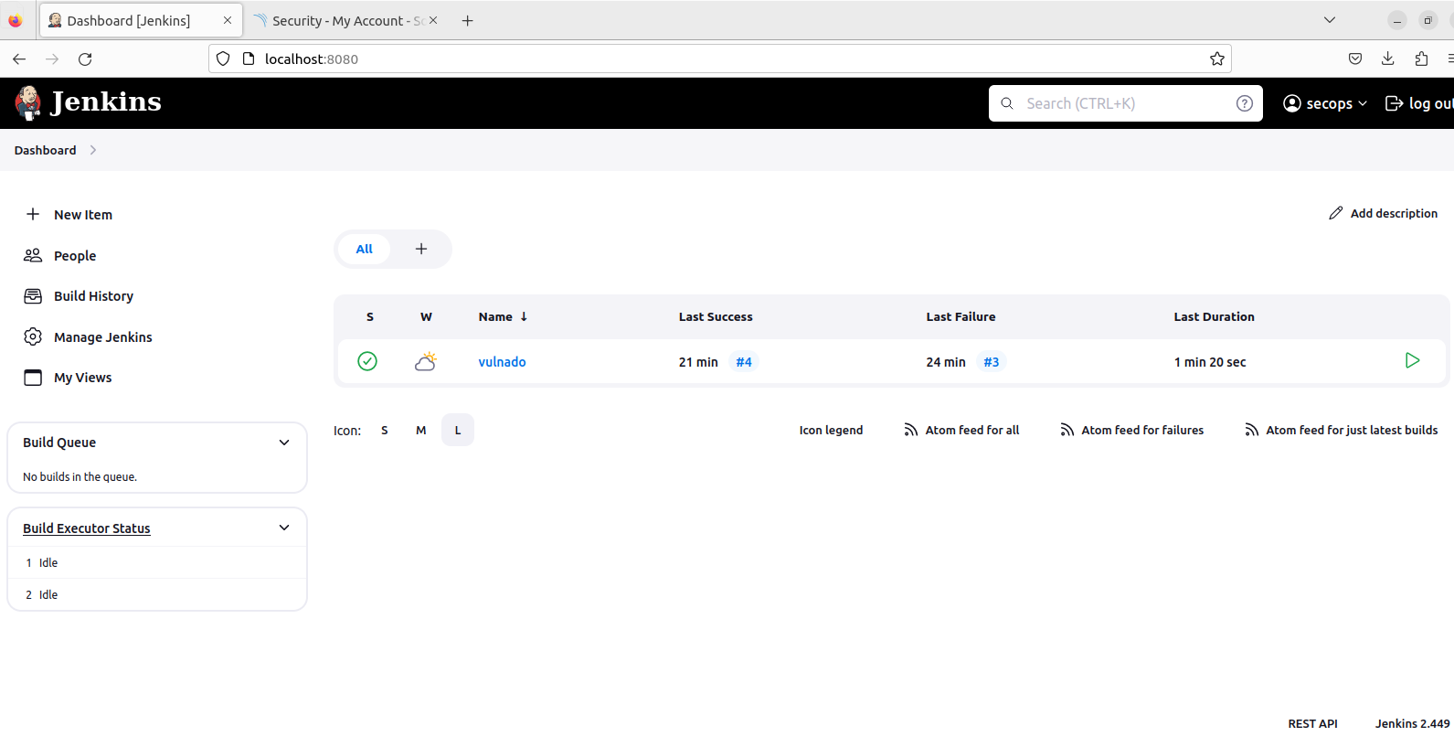Screen dimensions: 1454x747
Task: Click the People group icon
Action: coord(33,255)
